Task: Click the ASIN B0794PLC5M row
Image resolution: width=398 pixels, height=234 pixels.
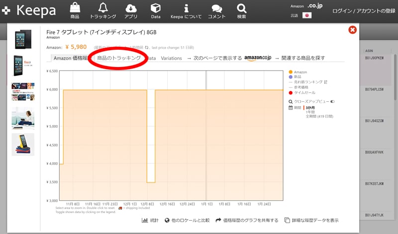Action: (x=375, y=89)
